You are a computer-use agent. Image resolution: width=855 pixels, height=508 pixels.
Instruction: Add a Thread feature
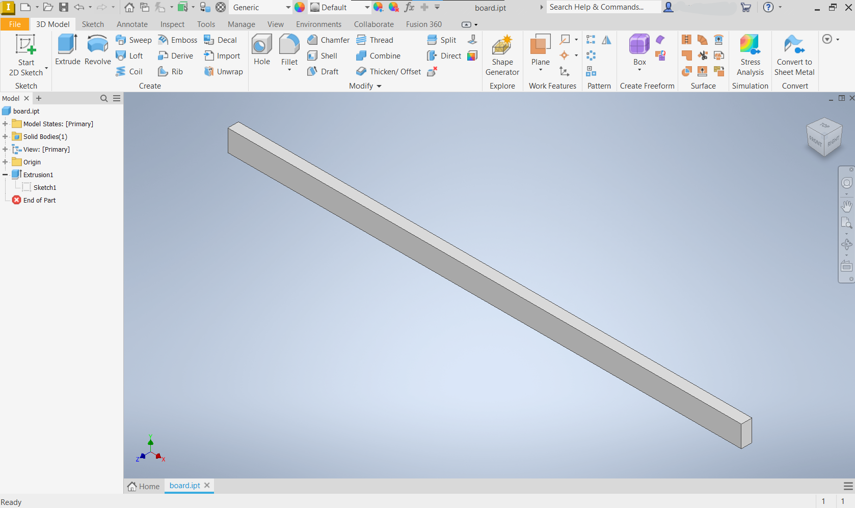pos(375,40)
